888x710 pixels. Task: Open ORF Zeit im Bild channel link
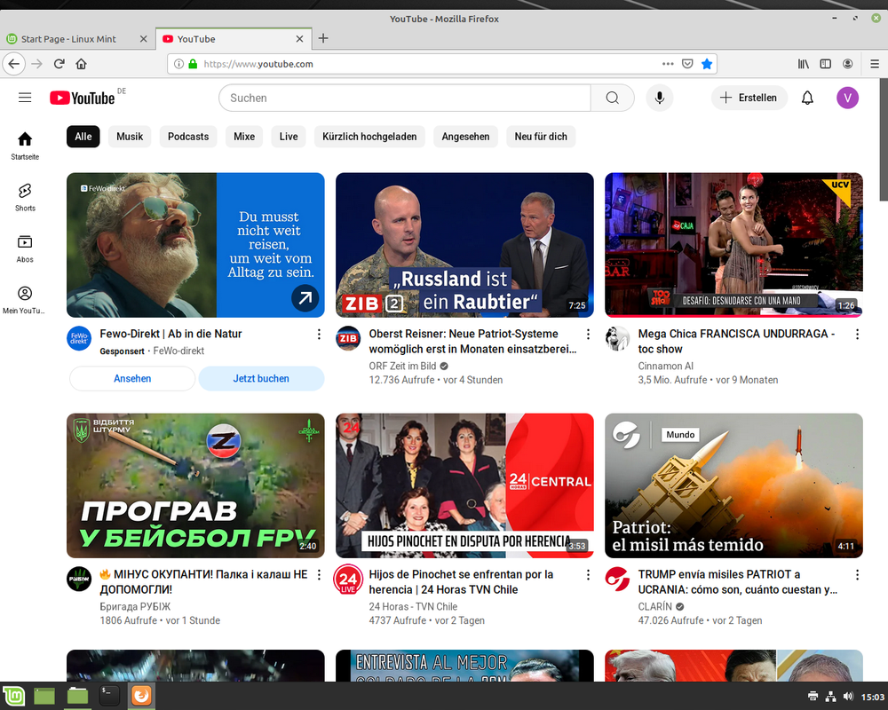402,366
